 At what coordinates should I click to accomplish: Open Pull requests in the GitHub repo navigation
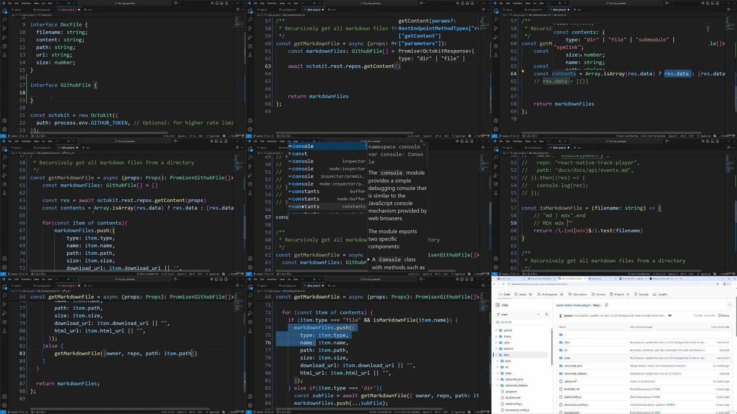[x=549, y=294]
